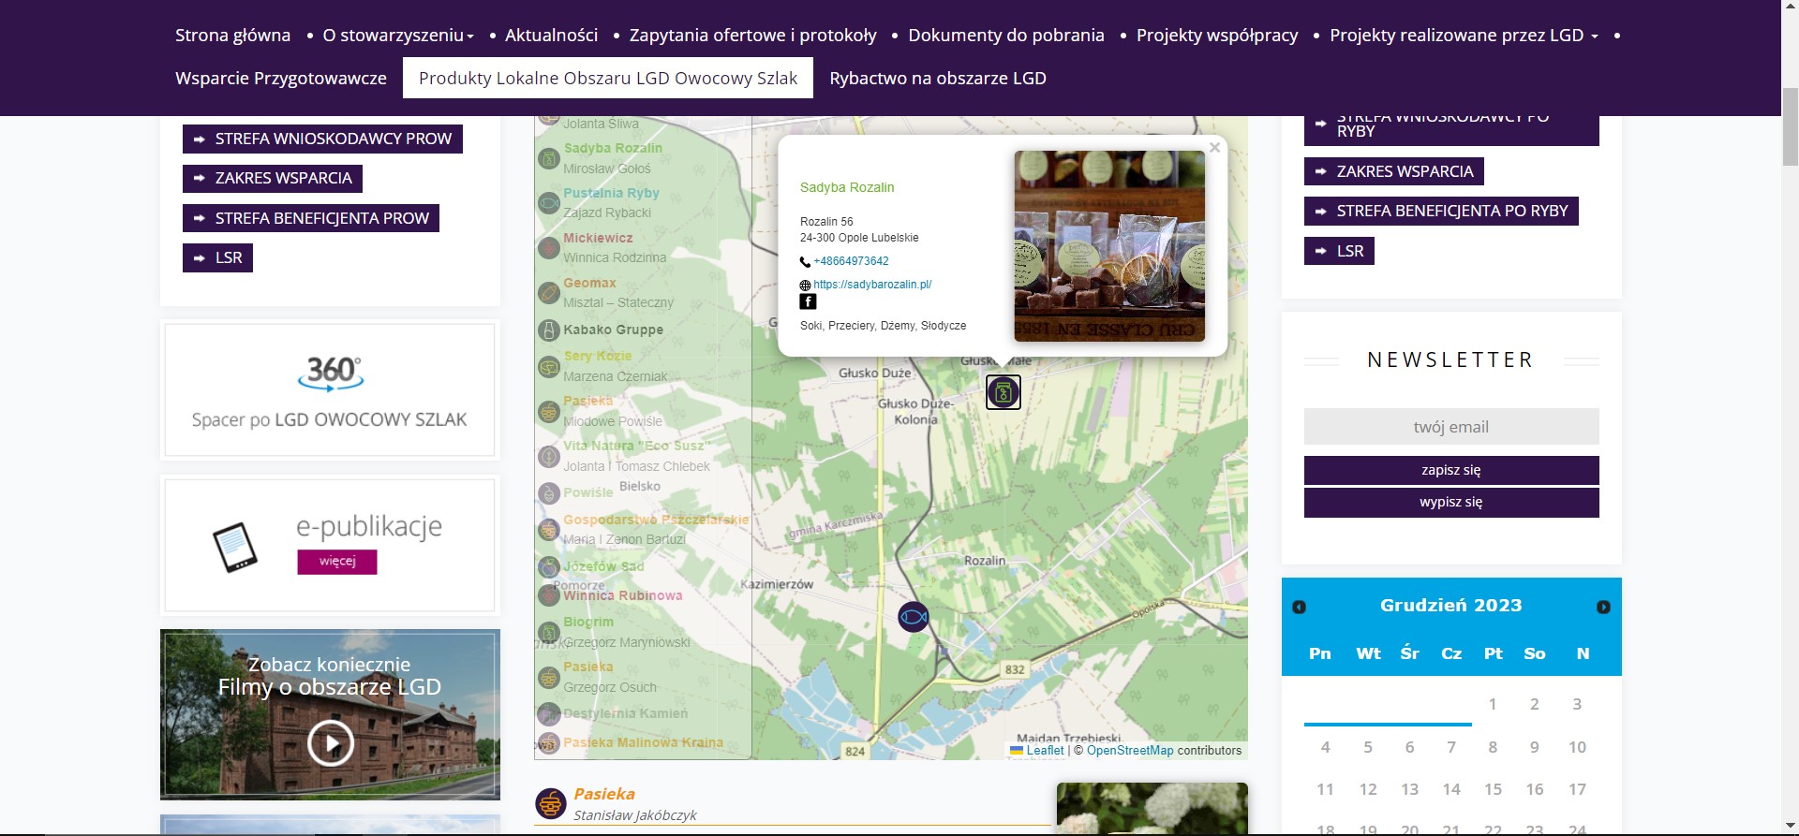Open Wsparcie Przygotowawcze menu item

[281, 79]
